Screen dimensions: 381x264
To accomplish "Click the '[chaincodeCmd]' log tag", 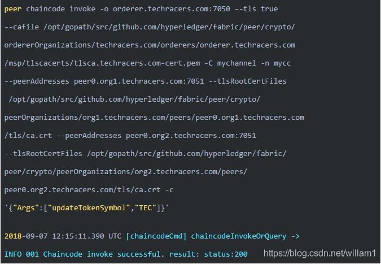I will tap(156, 236).
